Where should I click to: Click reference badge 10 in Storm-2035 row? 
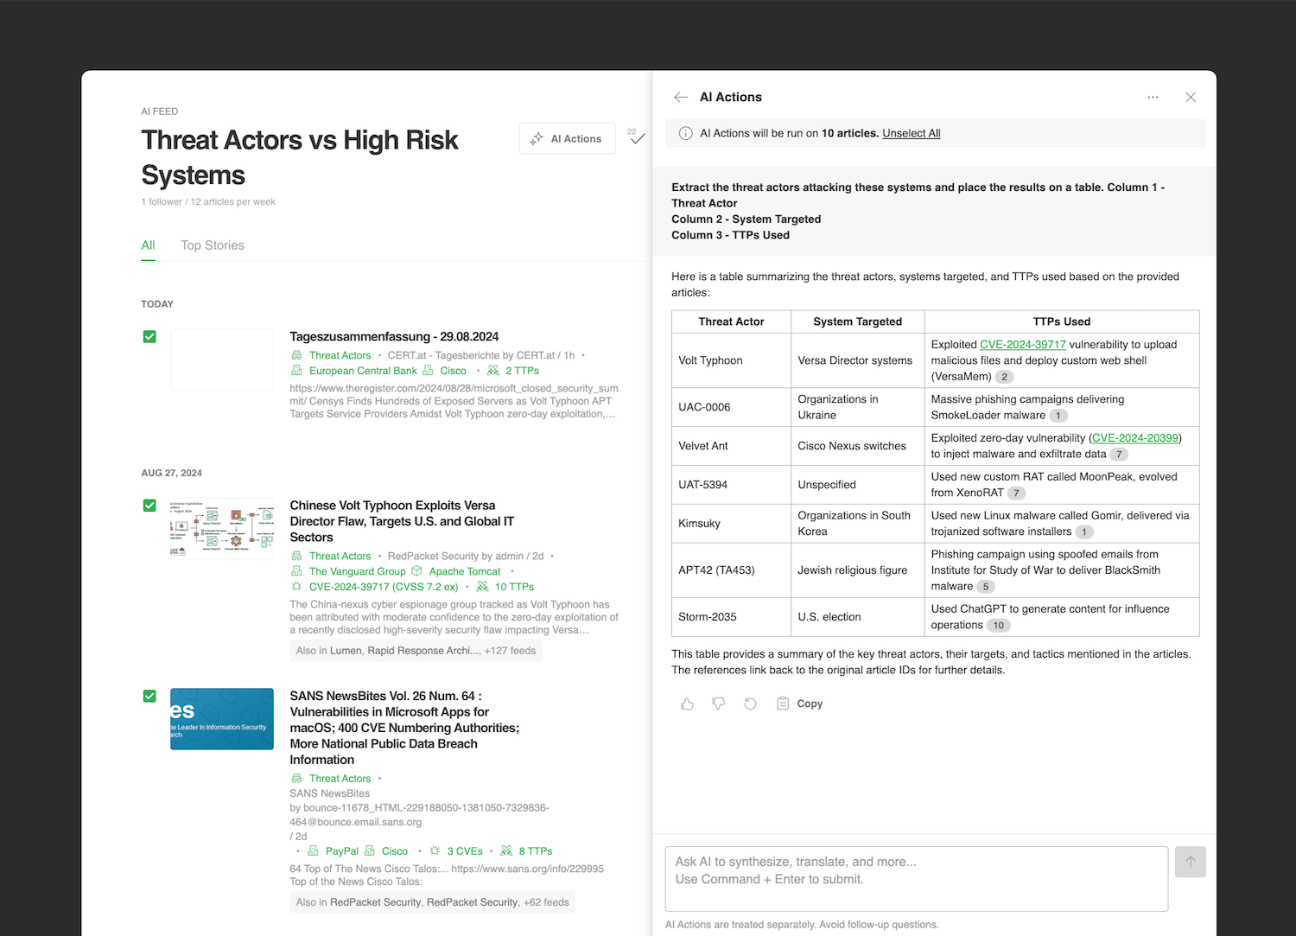click(998, 626)
